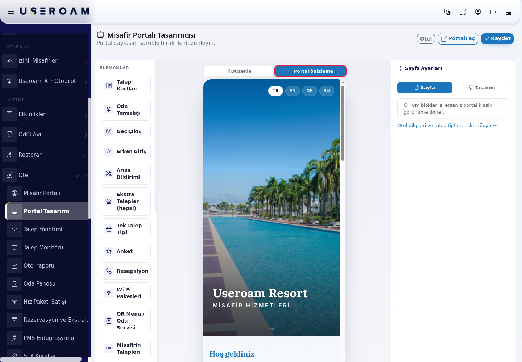The width and height of the screenshot is (522, 362).
Task: Select the Wi-Fi Paketleri element card
Action: [x=125, y=293]
